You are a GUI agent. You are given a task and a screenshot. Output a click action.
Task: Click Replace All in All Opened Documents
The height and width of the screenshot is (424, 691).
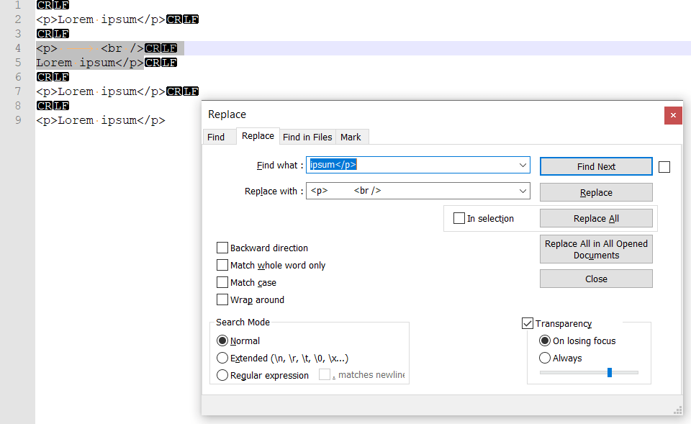595,248
